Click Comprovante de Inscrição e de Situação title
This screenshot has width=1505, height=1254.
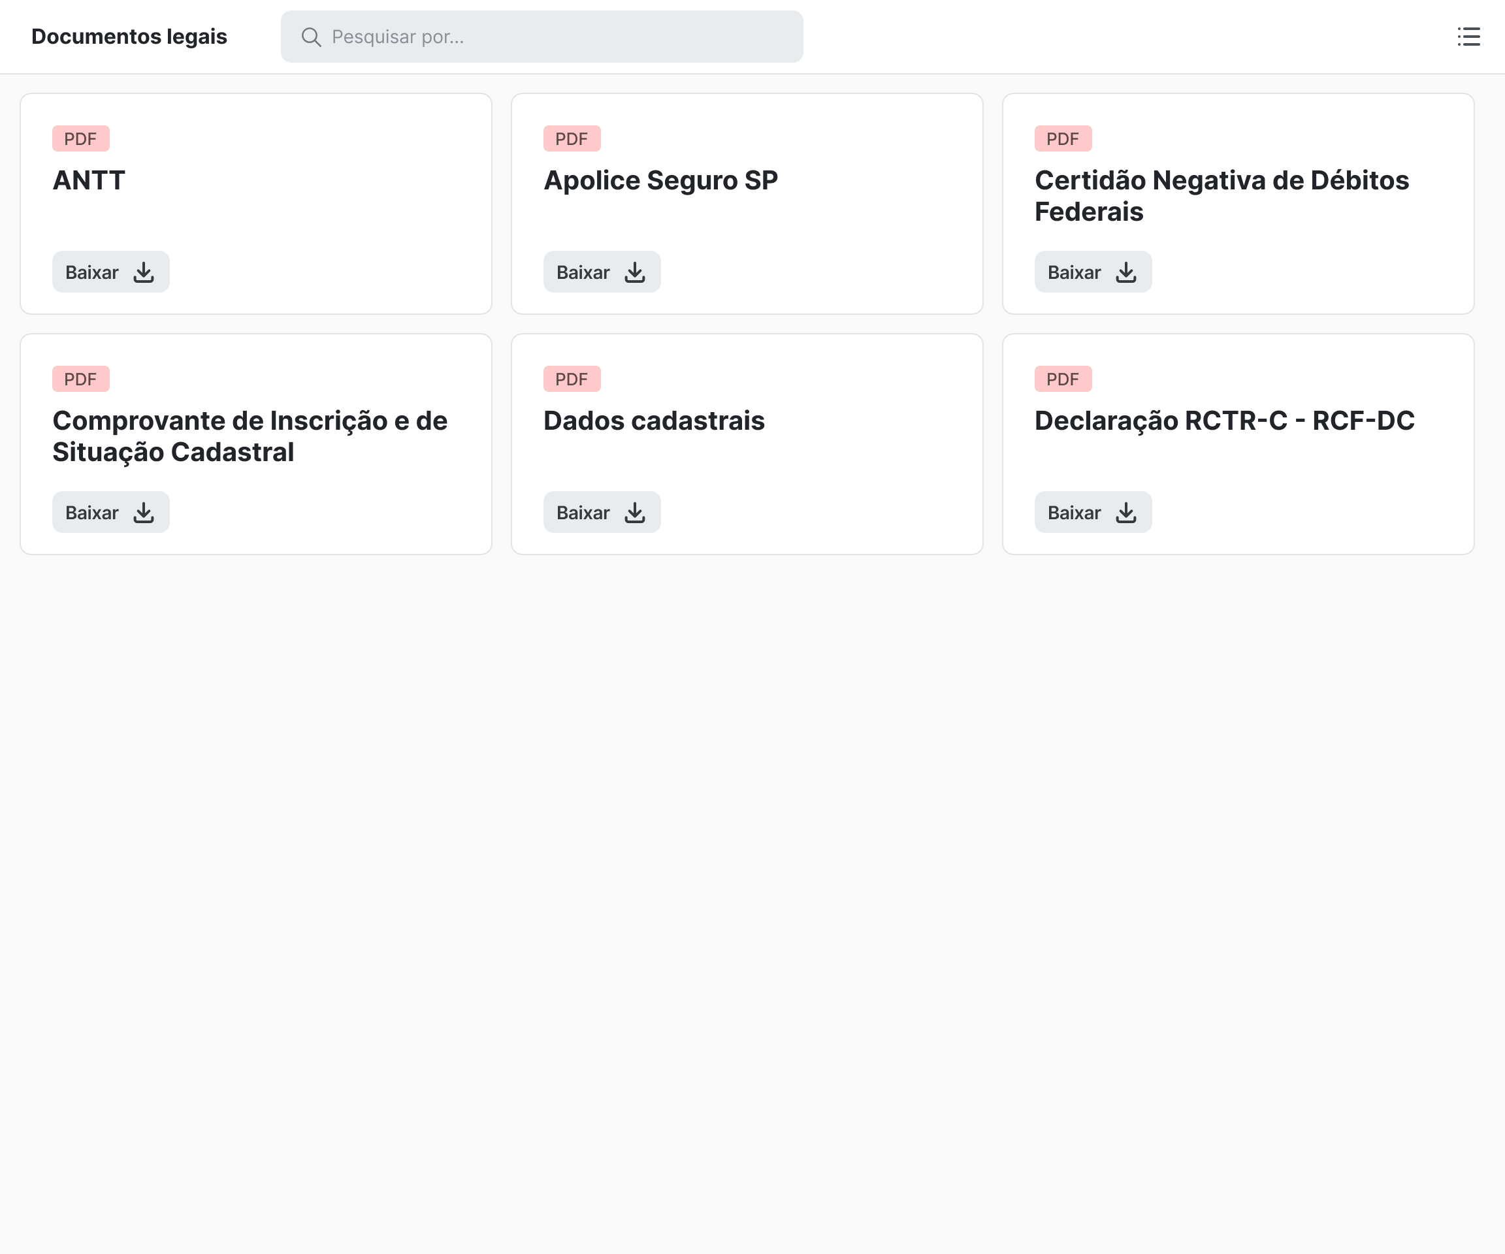point(250,436)
